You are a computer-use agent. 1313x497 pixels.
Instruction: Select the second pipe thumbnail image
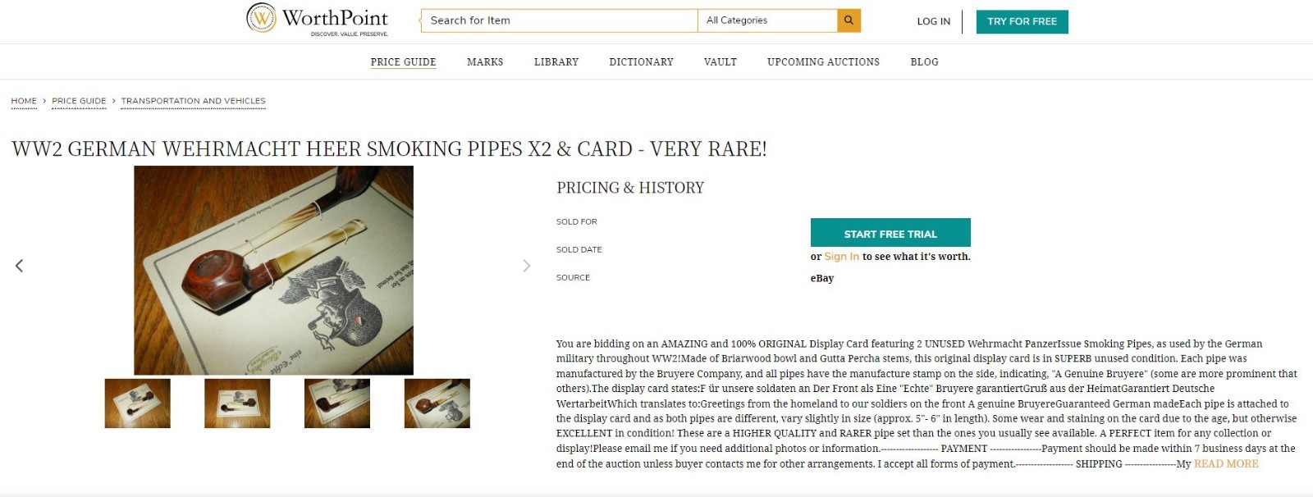pyautogui.click(x=238, y=404)
